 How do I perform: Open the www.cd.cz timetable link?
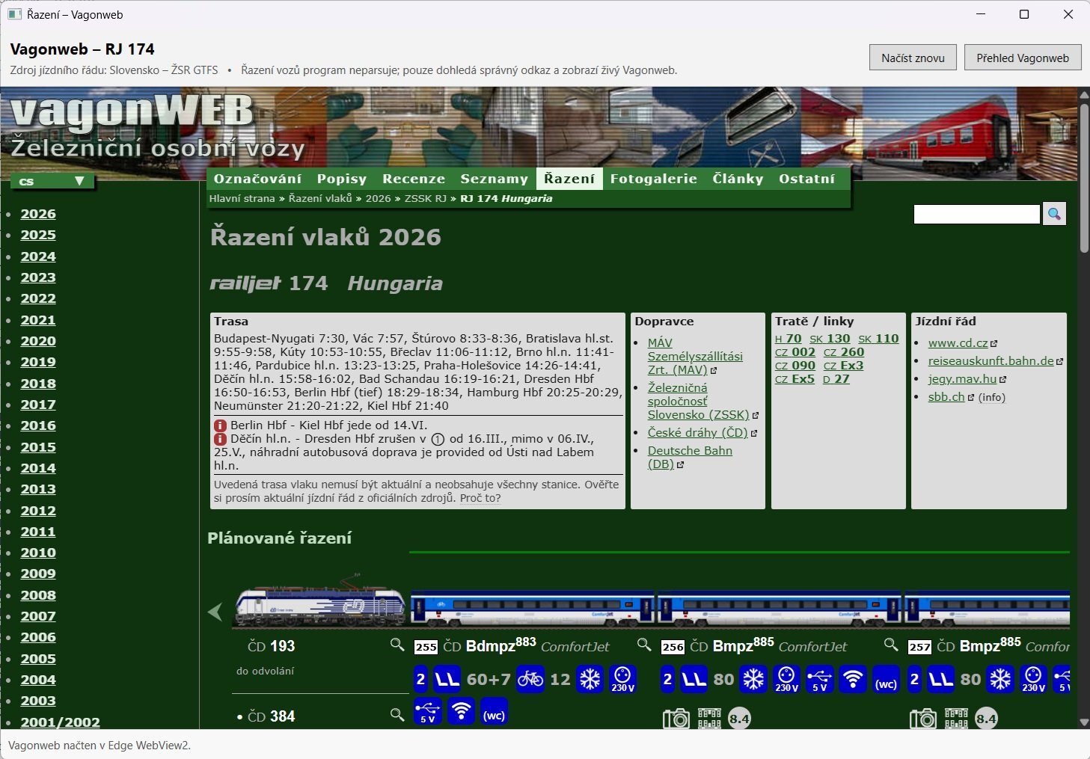click(958, 342)
